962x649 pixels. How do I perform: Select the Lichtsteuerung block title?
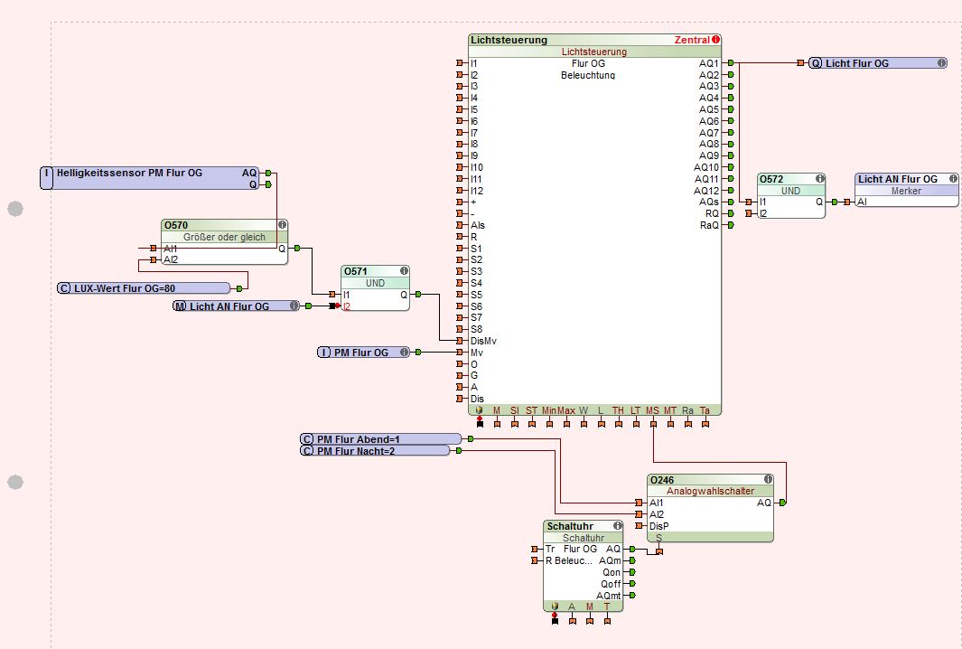point(509,40)
